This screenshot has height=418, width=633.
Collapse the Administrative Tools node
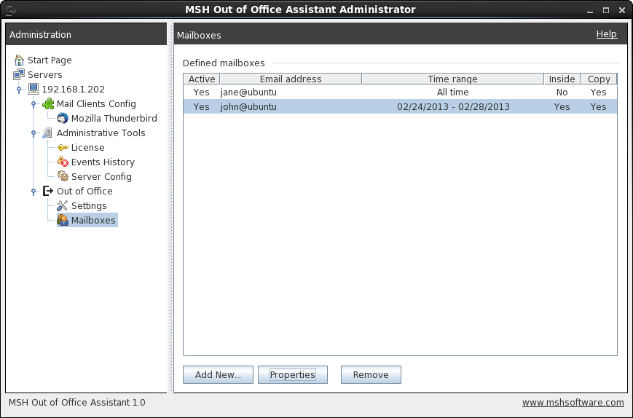click(34, 133)
